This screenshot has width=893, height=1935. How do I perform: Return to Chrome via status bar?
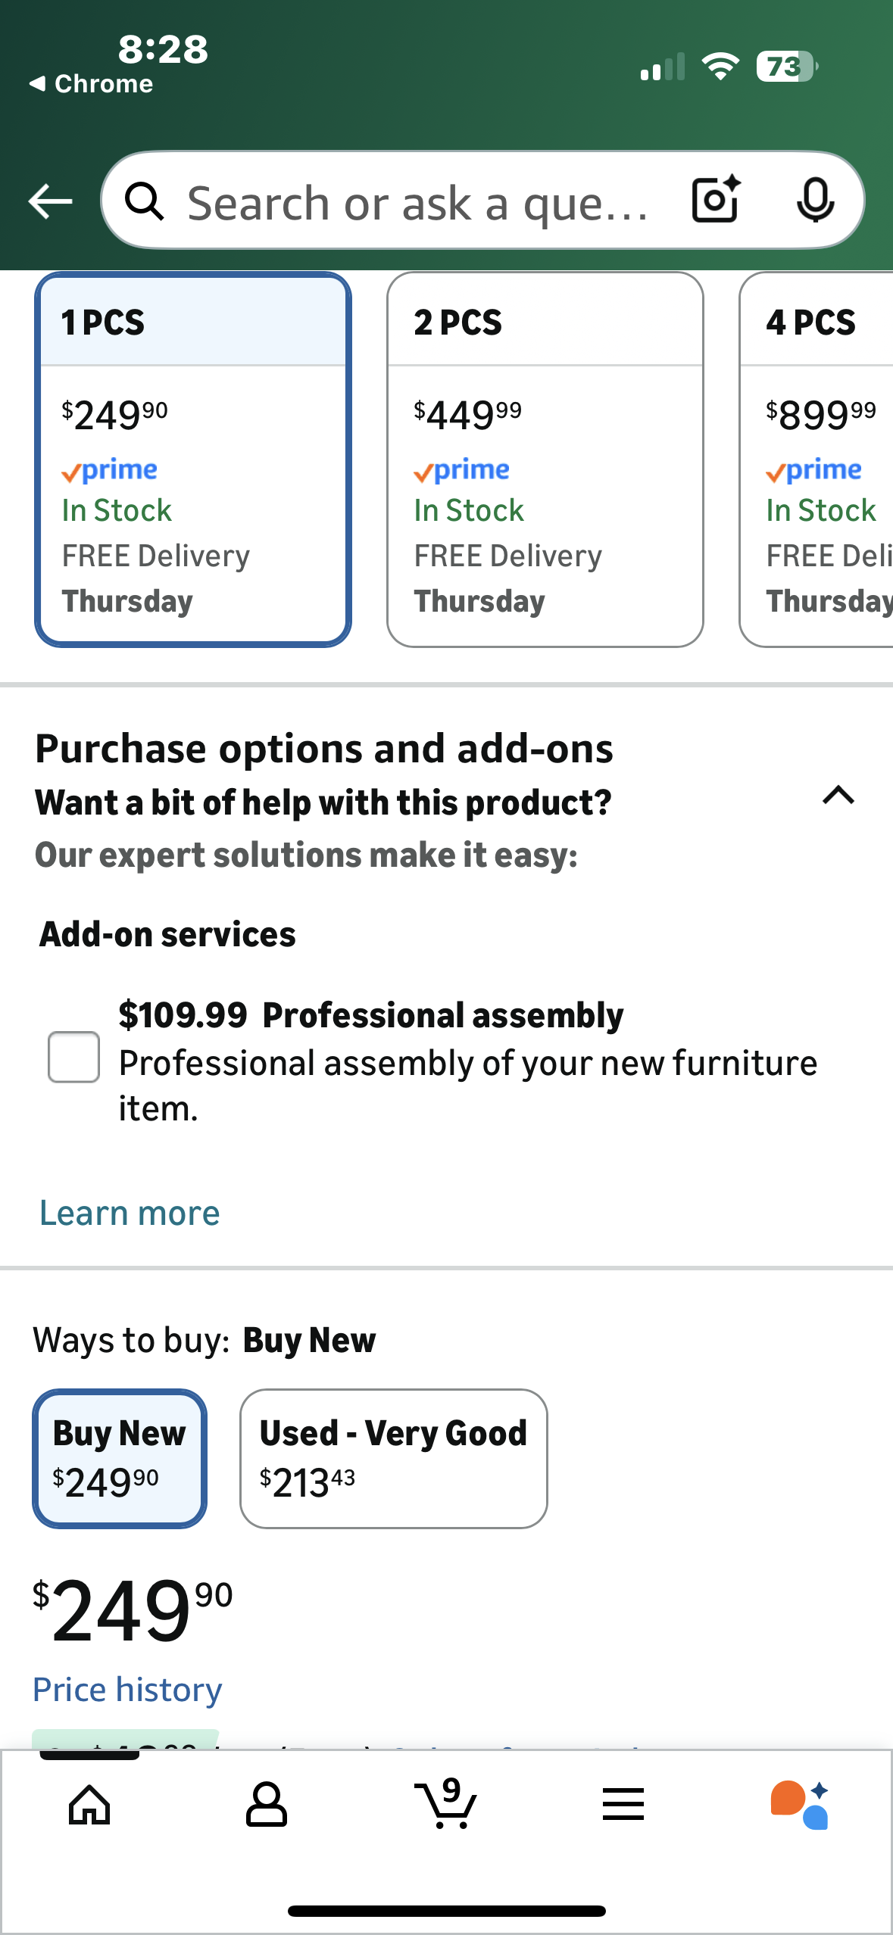tap(92, 83)
